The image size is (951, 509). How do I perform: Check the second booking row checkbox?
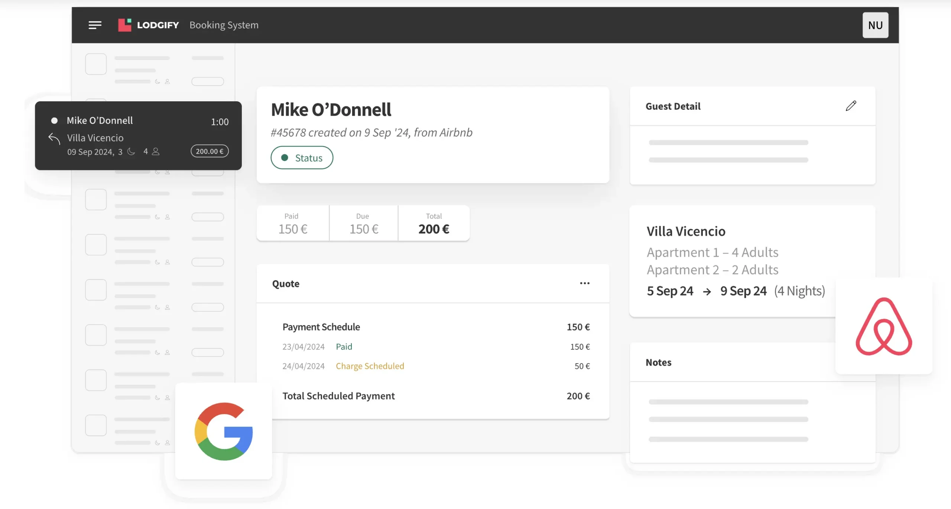pos(96,199)
